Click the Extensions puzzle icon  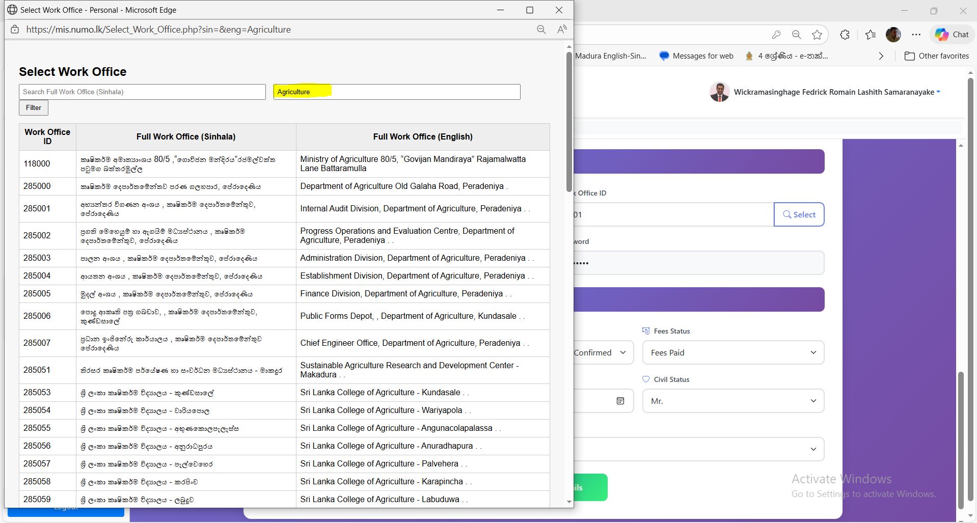(x=845, y=35)
